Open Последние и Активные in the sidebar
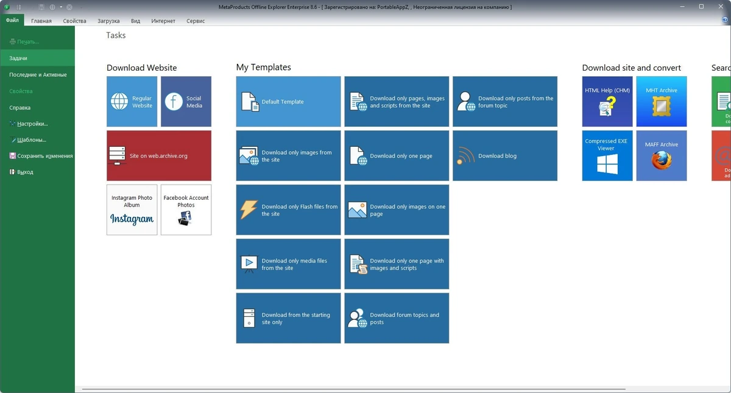731x393 pixels. click(x=37, y=75)
